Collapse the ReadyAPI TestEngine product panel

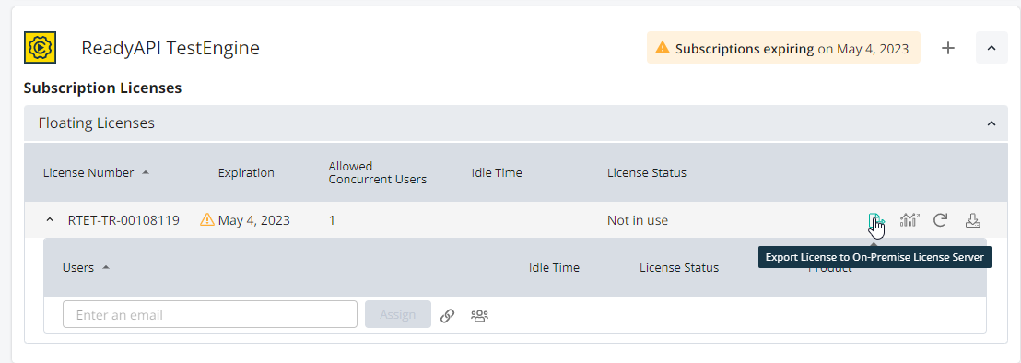pyautogui.click(x=992, y=48)
